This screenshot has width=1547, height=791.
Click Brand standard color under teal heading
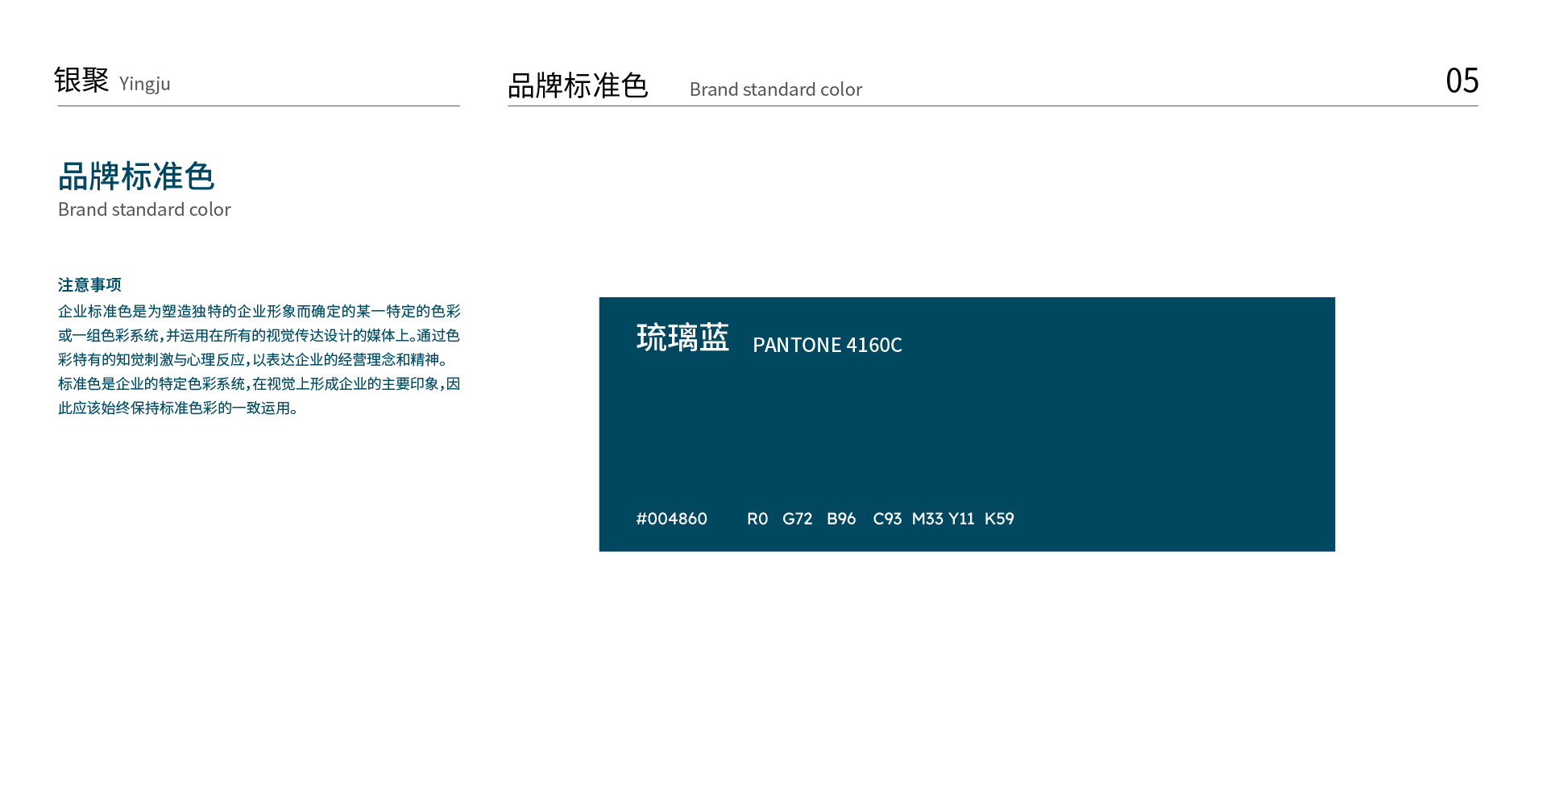(144, 209)
